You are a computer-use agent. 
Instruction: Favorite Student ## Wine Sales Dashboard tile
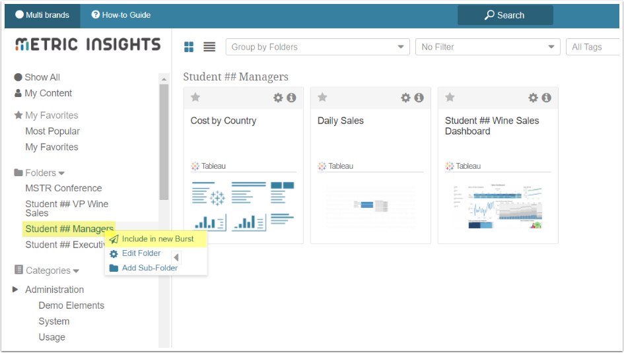(450, 98)
